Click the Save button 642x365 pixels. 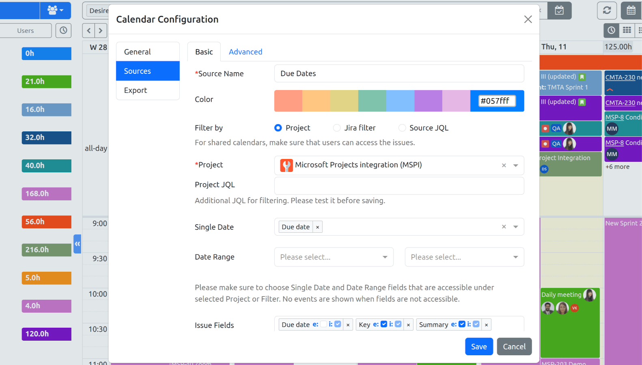(x=479, y=346)
